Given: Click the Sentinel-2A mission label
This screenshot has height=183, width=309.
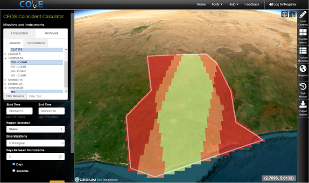Looking at the screenshot, I should 15,84.
